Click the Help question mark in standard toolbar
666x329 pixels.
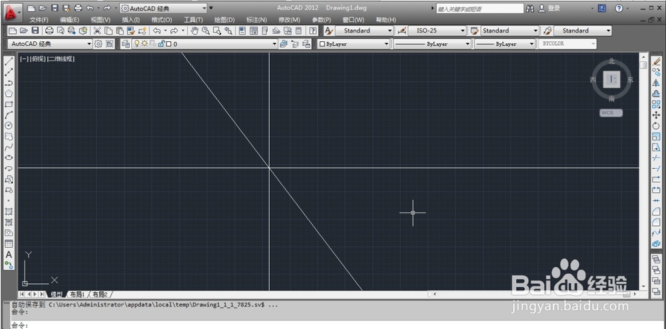tap(313, 31)
